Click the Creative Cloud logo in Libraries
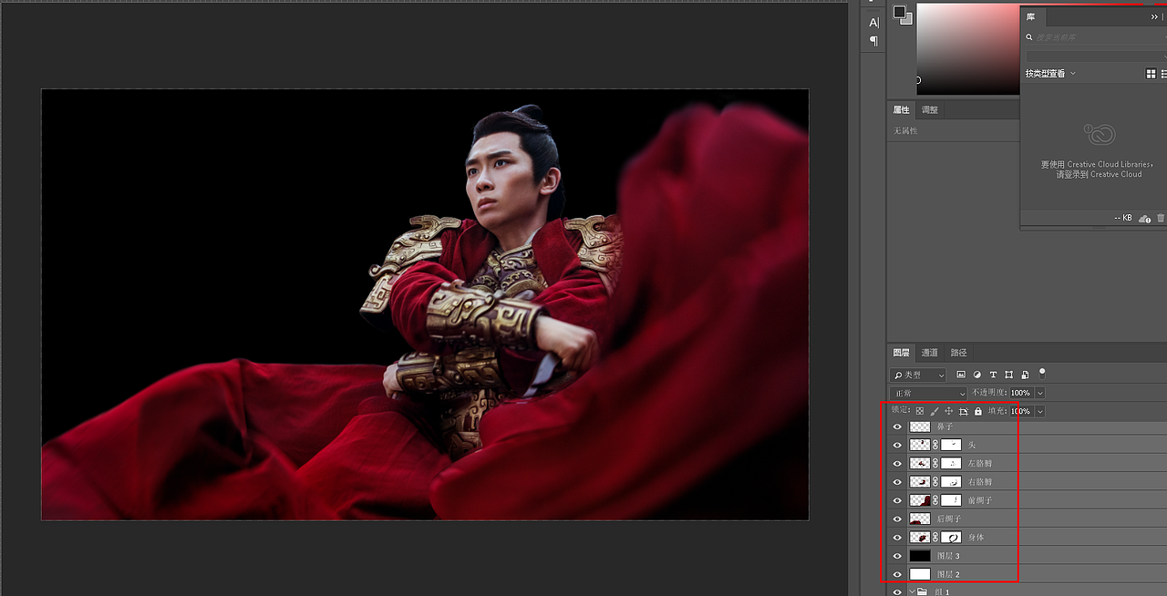This screenshot has height=596, width=1167. [x=1099, y=134]
